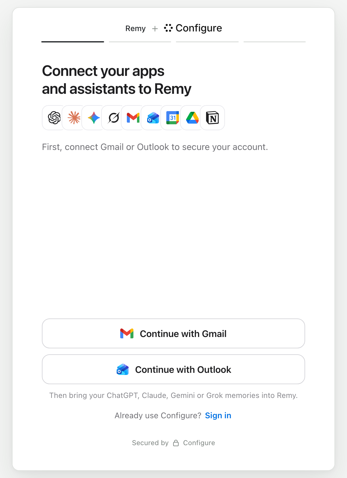Image resolution: width=347 pixels, height=478 pixels.
Task: Click the 'Connect your apps' heading
Action: pyautogui.click(x=117, y=80)
